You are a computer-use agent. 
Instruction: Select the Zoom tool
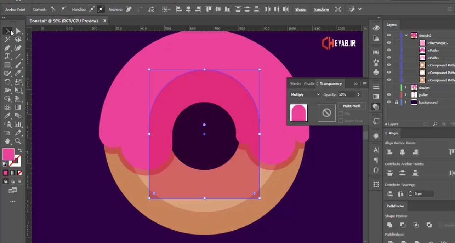pyautogui.click(x=18, y=141)
